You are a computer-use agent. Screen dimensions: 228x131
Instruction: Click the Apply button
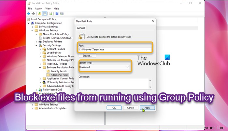click(147, 108)
